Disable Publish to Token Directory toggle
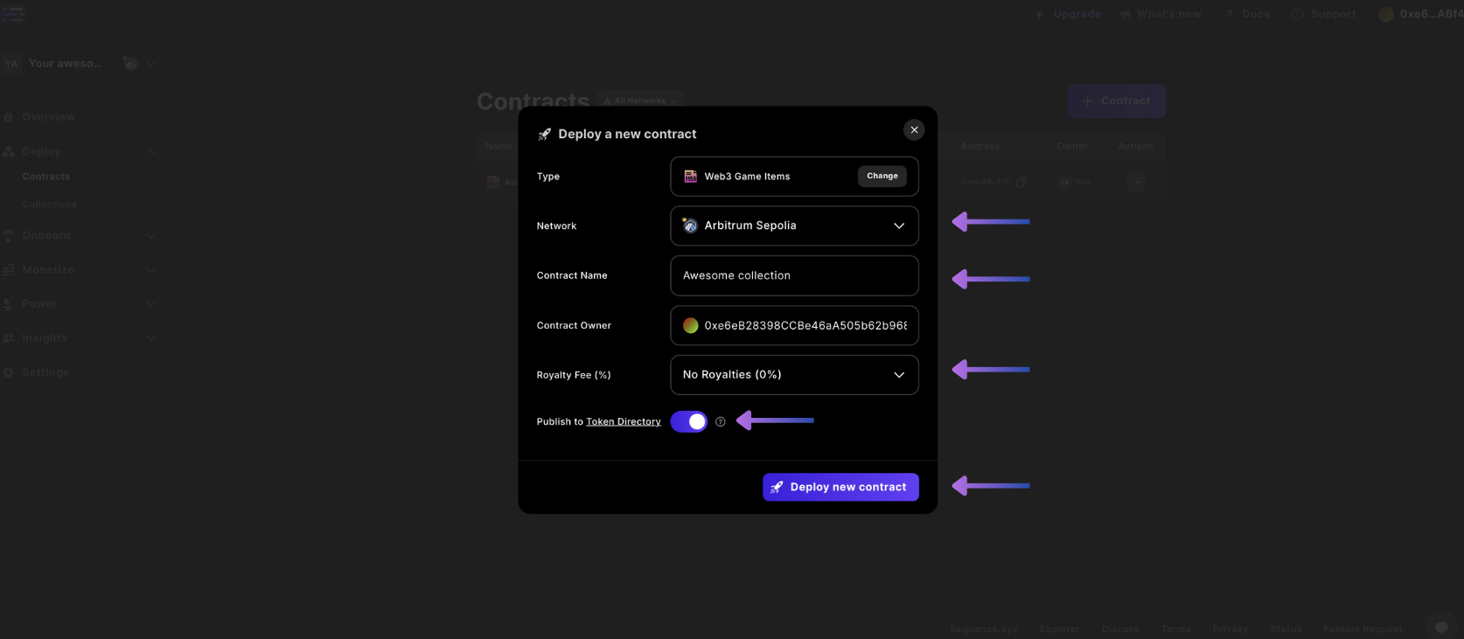Viewport: 1464px width, 639px height. coord(689,422)
